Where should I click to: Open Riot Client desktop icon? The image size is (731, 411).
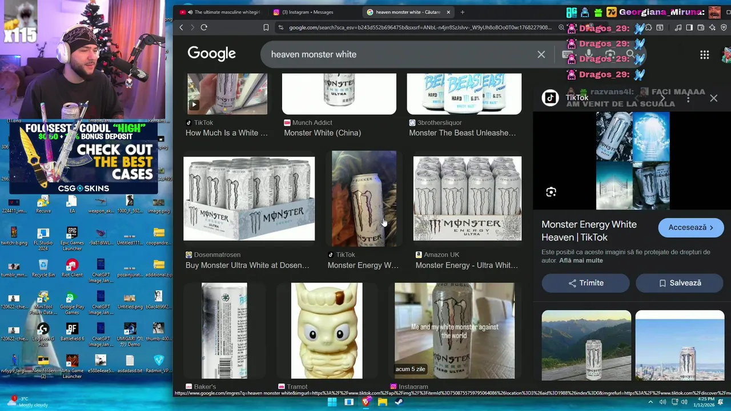[x=72, y=269]
